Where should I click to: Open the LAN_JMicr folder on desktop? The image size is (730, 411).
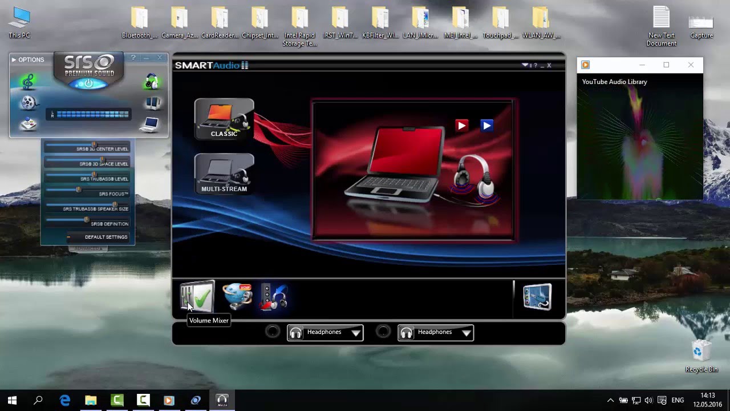coord(420,23)
